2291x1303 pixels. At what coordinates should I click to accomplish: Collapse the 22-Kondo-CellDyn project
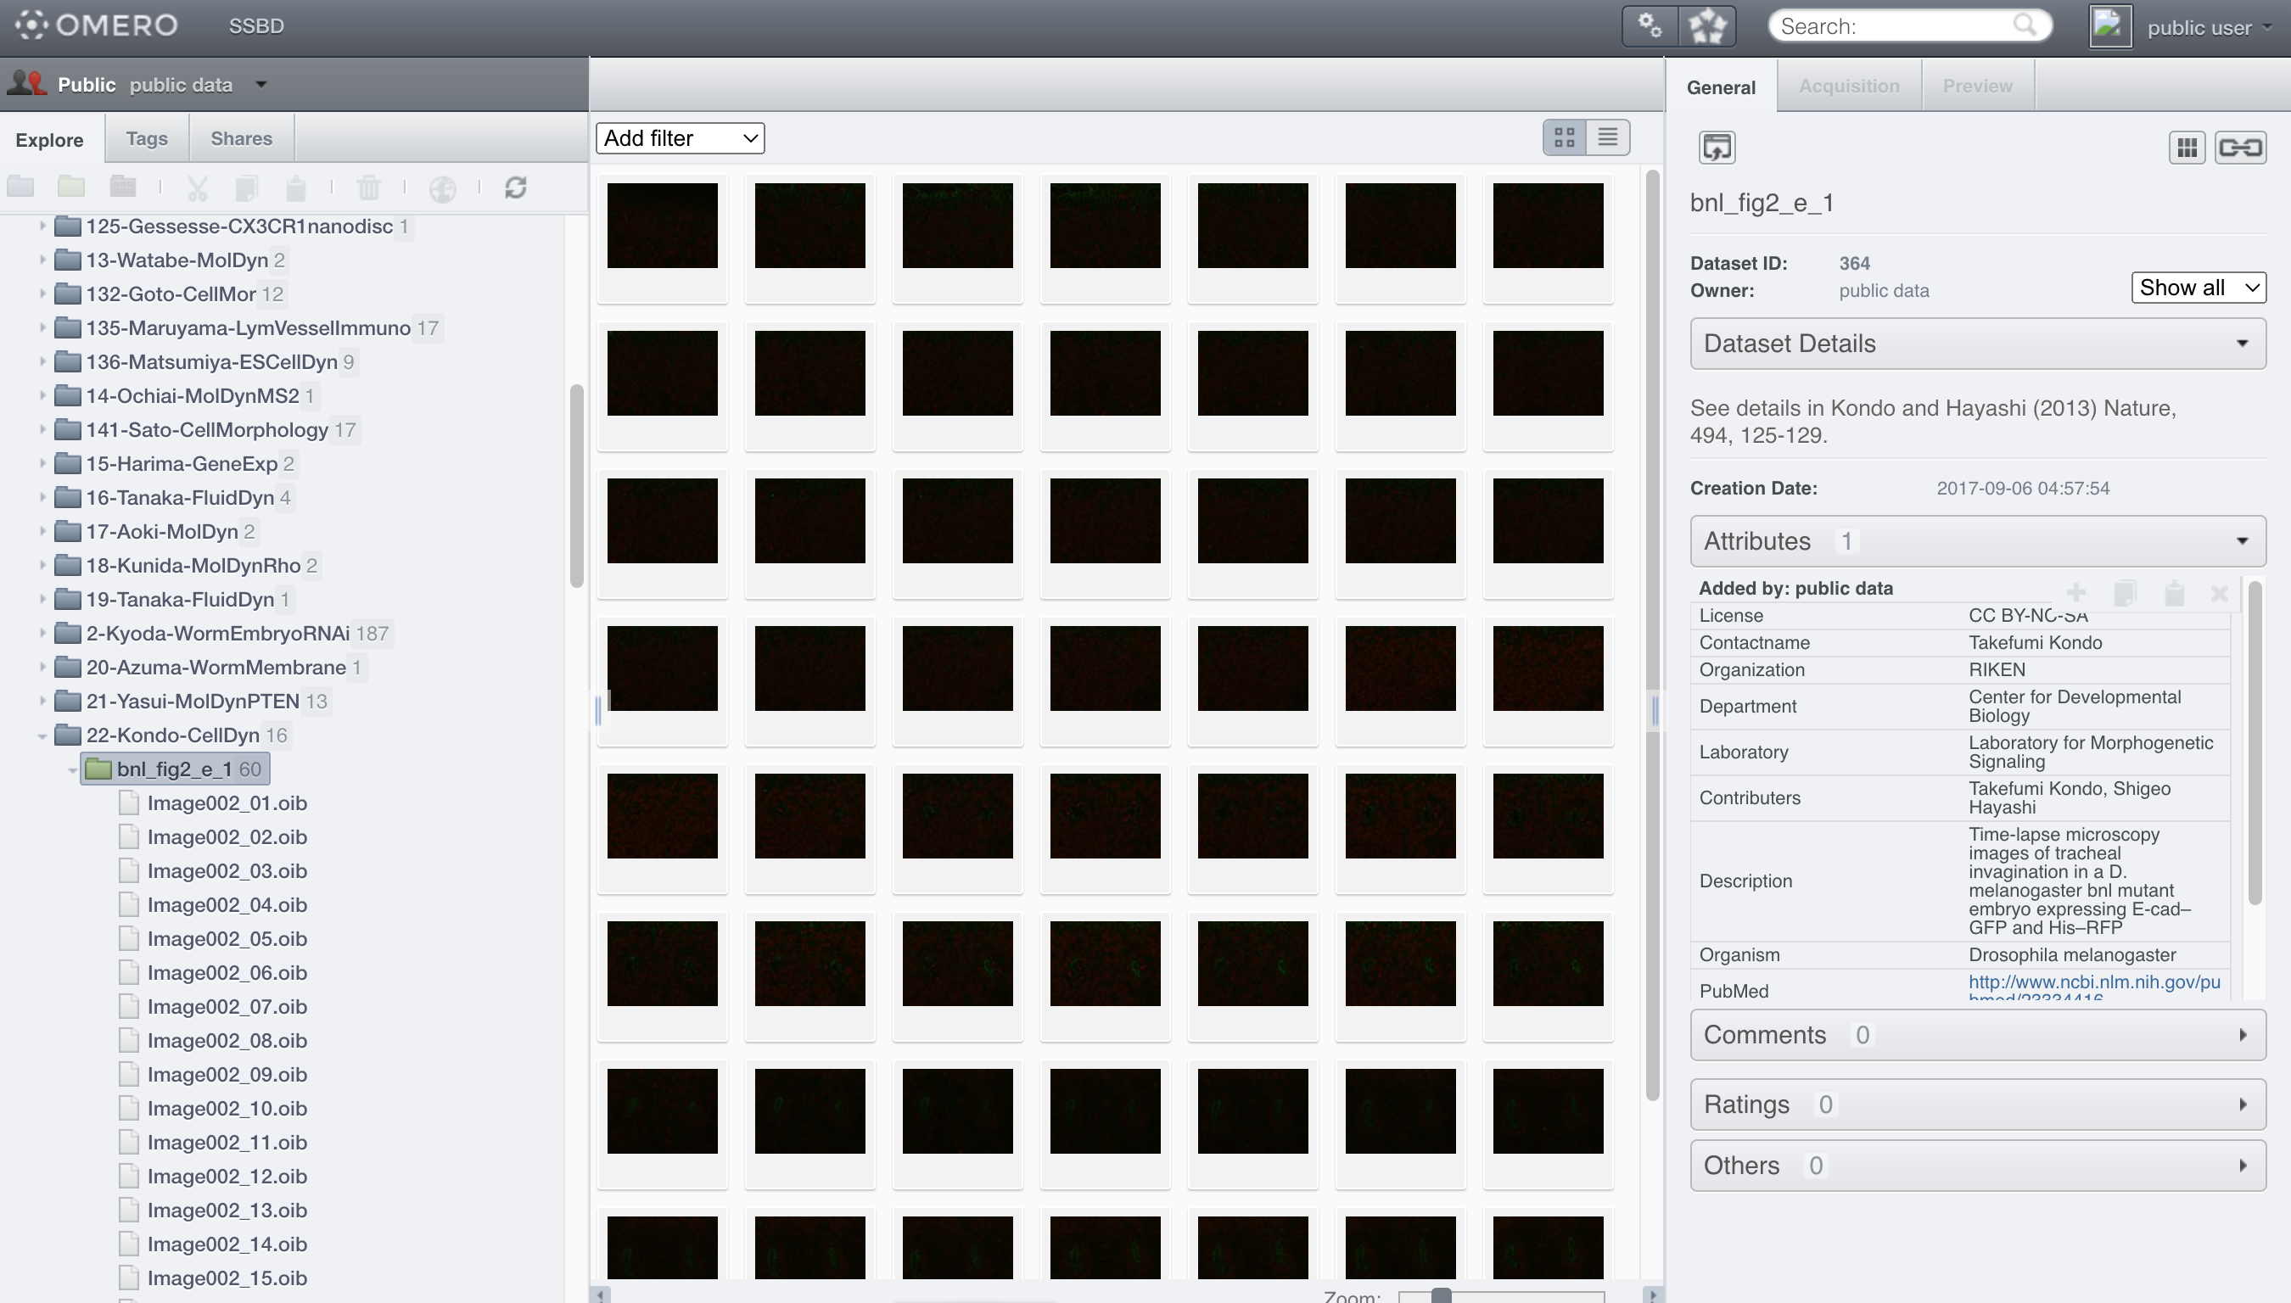tap(42, 736)
